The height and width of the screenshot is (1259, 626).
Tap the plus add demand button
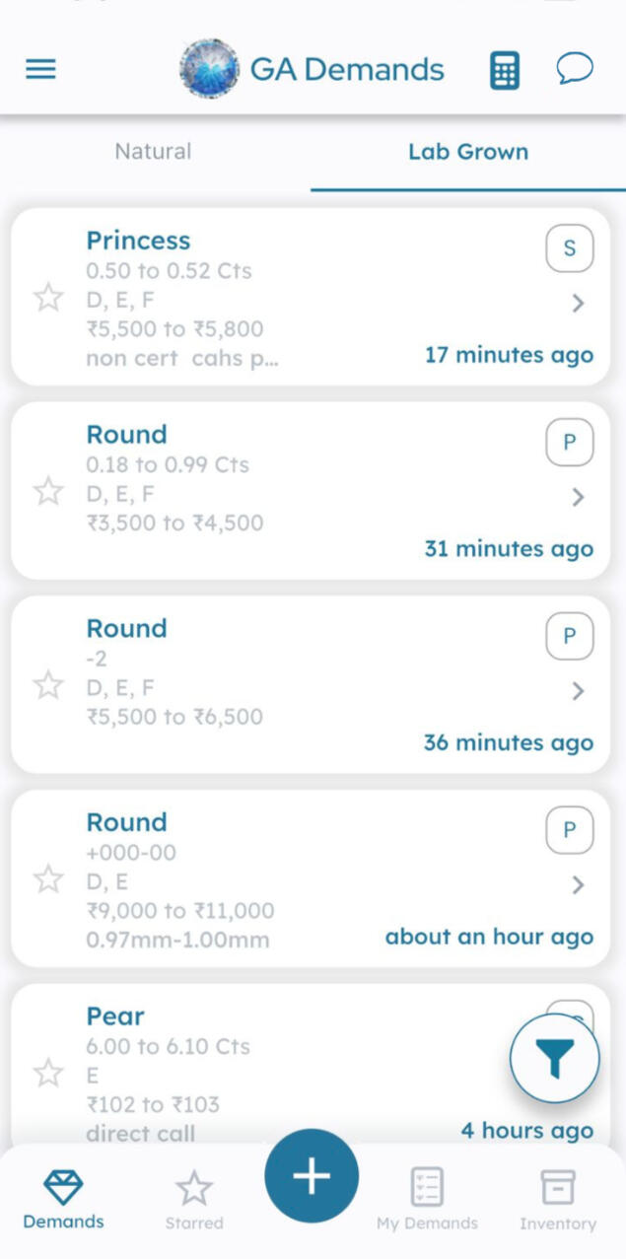(x=312, y=1176)
